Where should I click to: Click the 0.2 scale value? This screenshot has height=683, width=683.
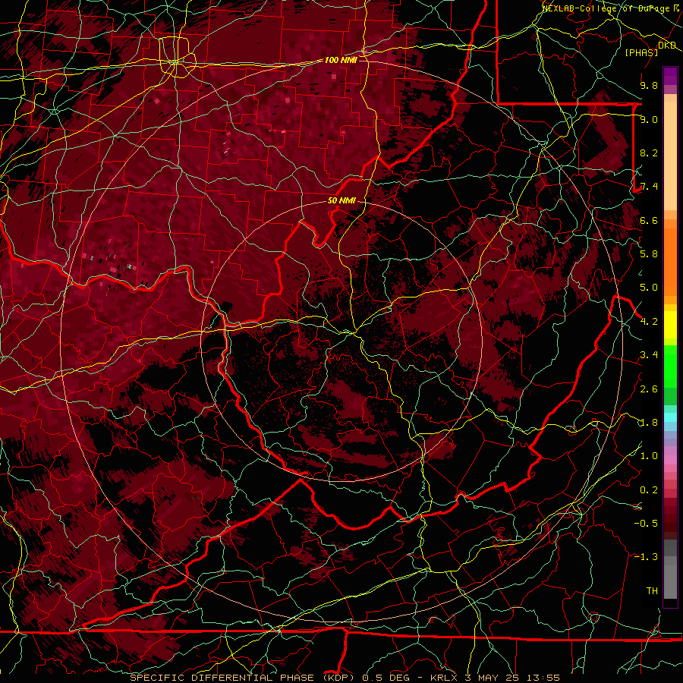pyautogui.click(x=649, y=490)
